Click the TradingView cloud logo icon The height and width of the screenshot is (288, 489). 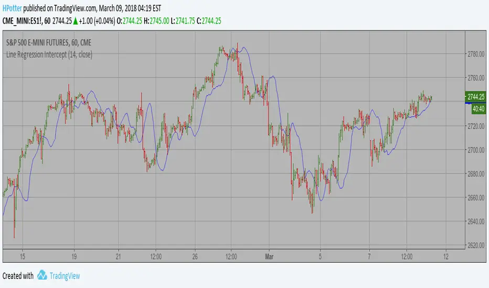42,275
